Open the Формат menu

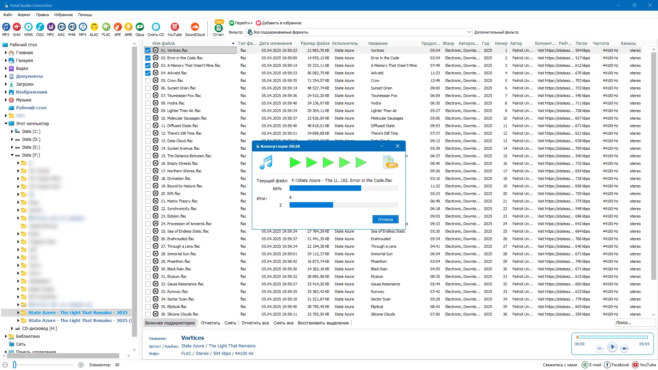[x=24, y=15]
